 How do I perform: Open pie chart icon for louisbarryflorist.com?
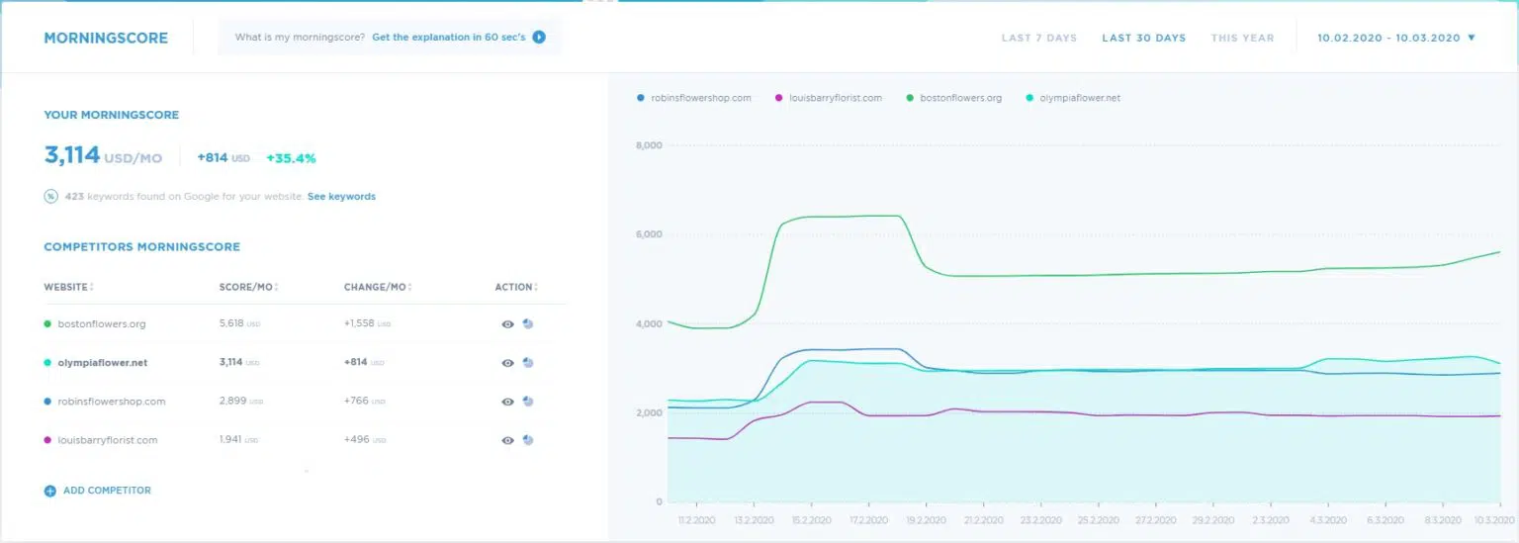point(528,440)
